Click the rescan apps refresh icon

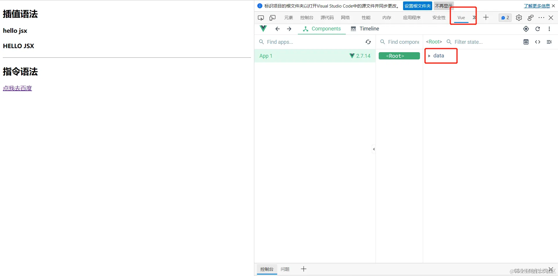tap(368, 42)
